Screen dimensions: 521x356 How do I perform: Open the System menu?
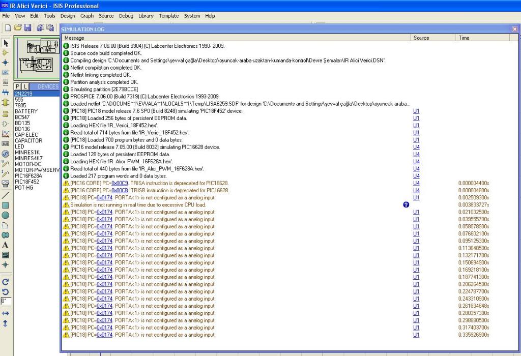[192, 16]
